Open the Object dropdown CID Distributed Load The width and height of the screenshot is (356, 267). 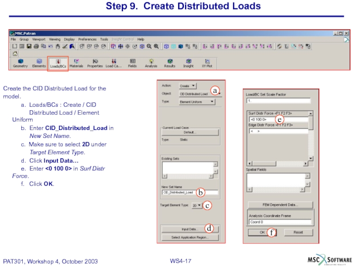(x=200, y=94)
